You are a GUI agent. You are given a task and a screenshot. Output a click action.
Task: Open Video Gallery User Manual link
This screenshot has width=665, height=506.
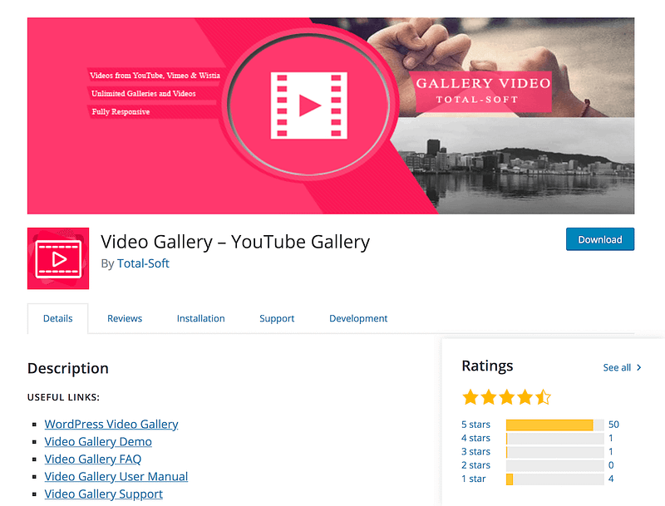pos(116,476)
